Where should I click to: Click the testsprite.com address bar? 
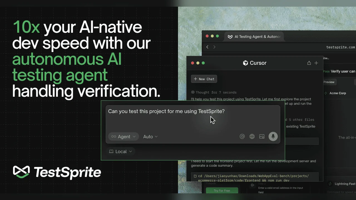click(x=340, y=47)
